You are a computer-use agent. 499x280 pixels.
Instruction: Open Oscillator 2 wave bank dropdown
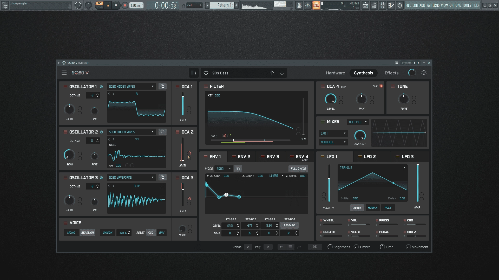click(x=131, y=132)
